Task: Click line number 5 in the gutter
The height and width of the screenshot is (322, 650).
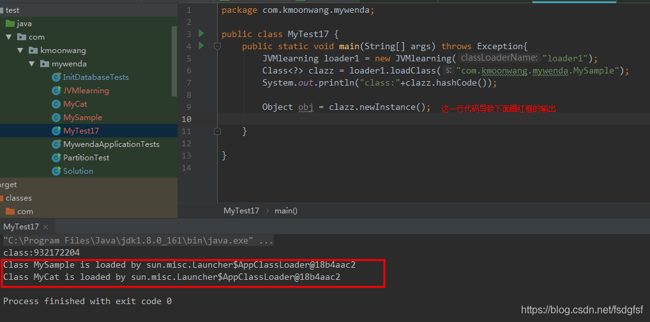Action: coord(189,58)
